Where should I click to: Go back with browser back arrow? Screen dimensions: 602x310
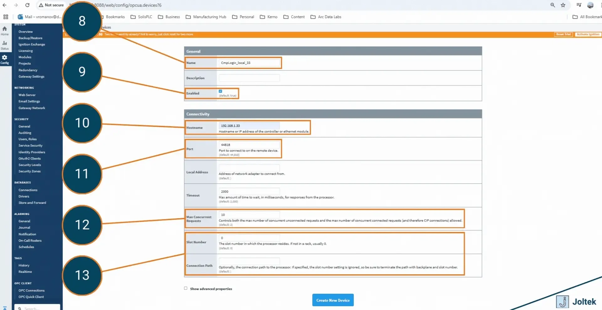pyautogui.click(x=4, y=5)
